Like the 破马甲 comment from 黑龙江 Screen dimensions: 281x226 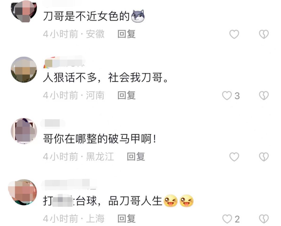pos(234,157)
